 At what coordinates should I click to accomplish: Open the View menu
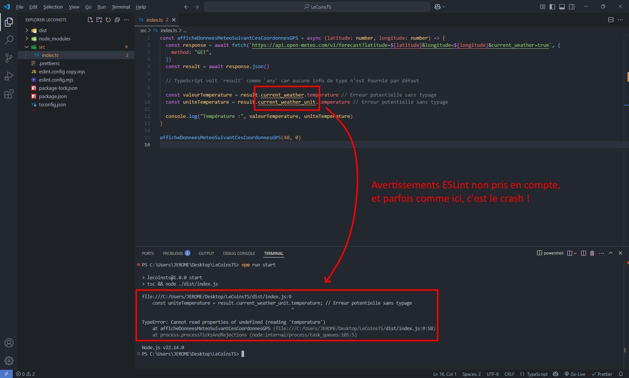[x=74, y=7]
